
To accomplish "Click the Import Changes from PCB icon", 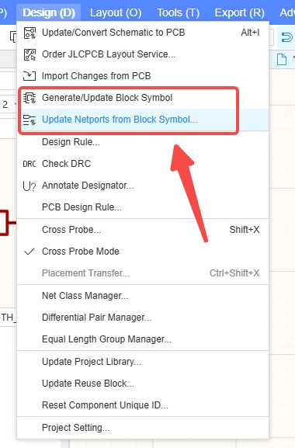I will click(29, 76).
